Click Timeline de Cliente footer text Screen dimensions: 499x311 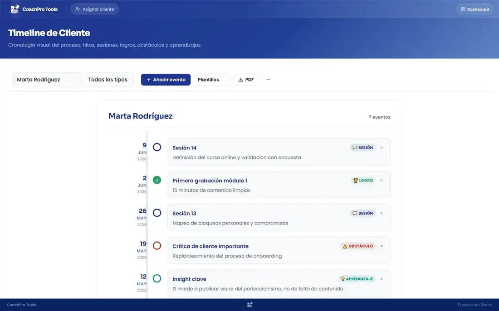pyautogui.click(x=475, y=305)
